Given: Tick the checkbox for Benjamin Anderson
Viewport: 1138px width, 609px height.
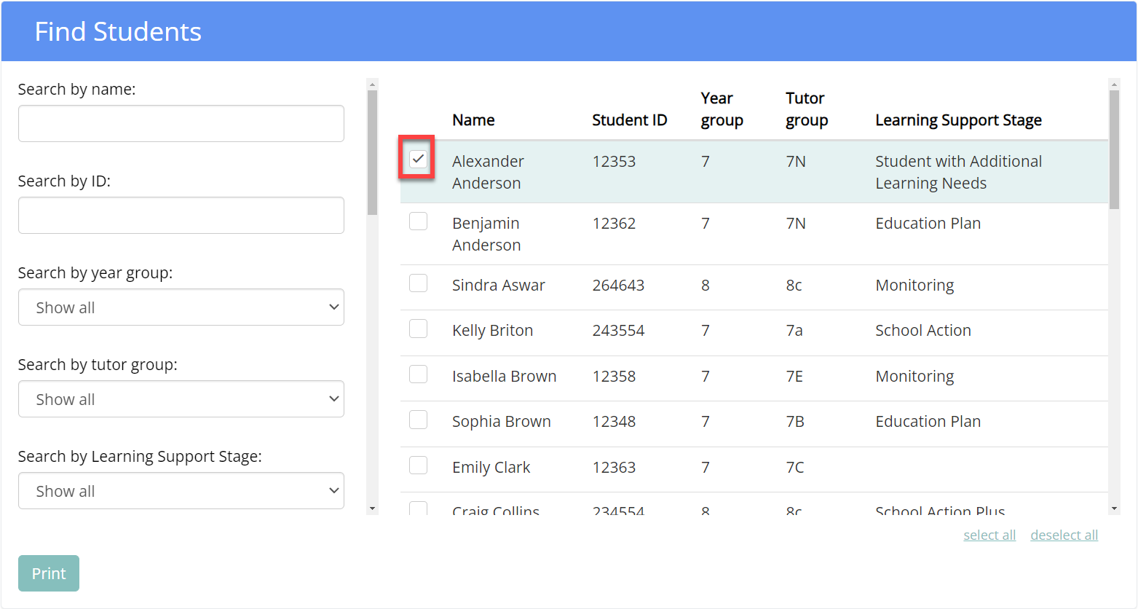Looking at the screenshot, I should pos(418,221).
